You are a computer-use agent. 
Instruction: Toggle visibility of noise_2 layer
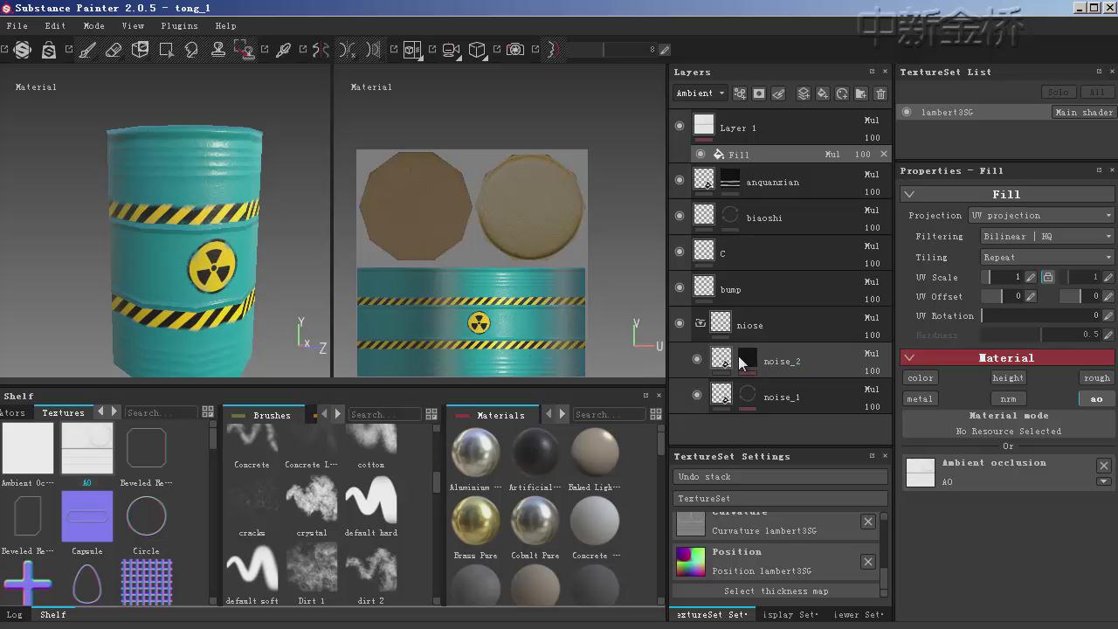696,359
